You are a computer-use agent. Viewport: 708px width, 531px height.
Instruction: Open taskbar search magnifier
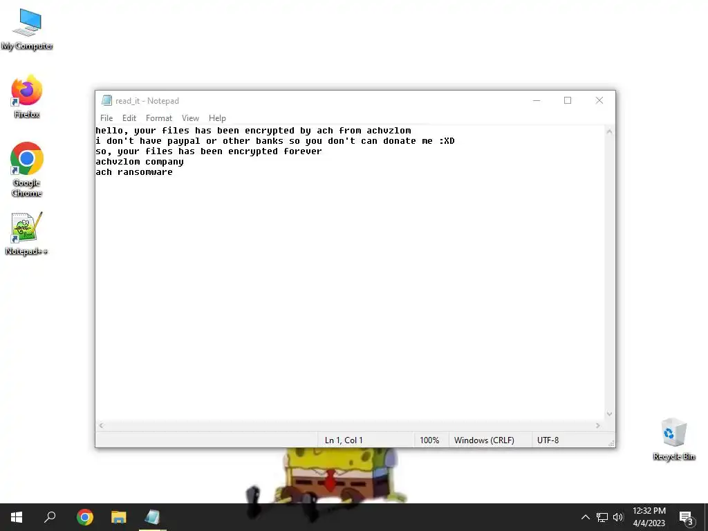[x=50, y=517]
